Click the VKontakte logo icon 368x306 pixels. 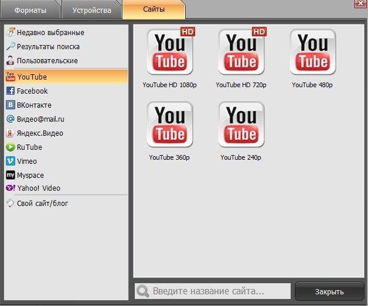pos(11,105)
